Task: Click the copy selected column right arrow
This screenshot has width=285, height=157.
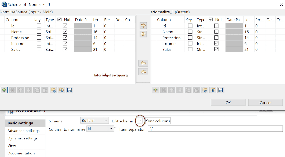Action: [x=143, y=25]
